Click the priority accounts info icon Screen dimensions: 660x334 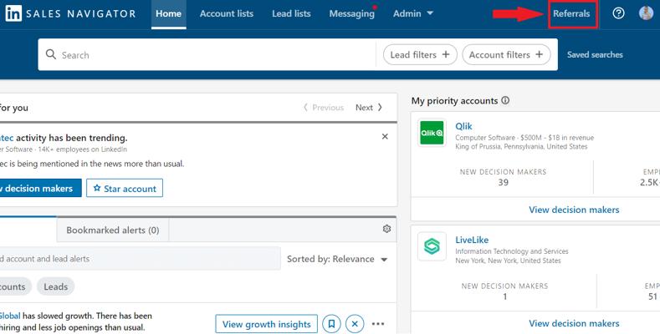tap(505, 100)
